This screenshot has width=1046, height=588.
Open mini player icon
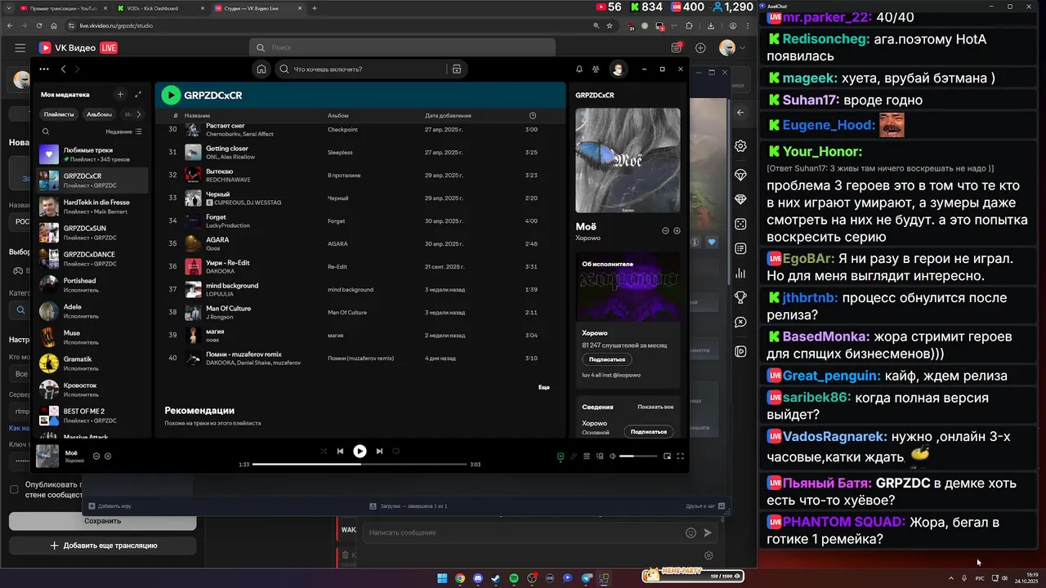(667, 457)
